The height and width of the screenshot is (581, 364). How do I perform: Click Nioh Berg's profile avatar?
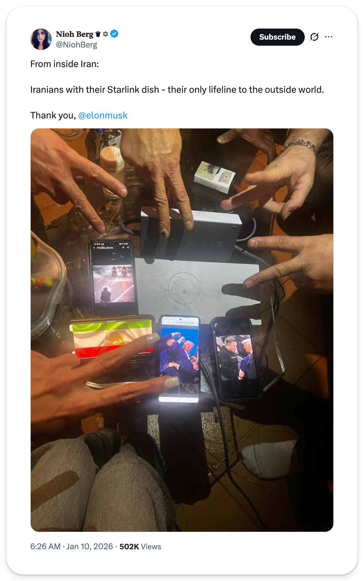coord(41,39)
